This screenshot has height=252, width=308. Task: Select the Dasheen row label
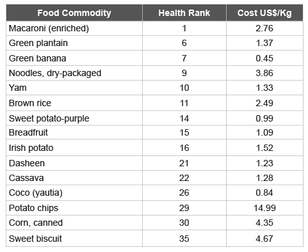click(27, 163)
